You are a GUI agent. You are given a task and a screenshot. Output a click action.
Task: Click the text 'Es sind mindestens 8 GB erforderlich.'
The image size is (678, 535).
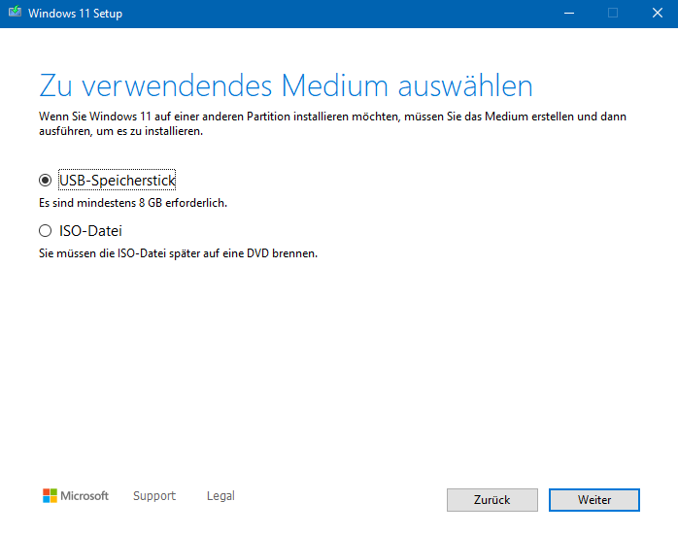(x=133, y=203)
